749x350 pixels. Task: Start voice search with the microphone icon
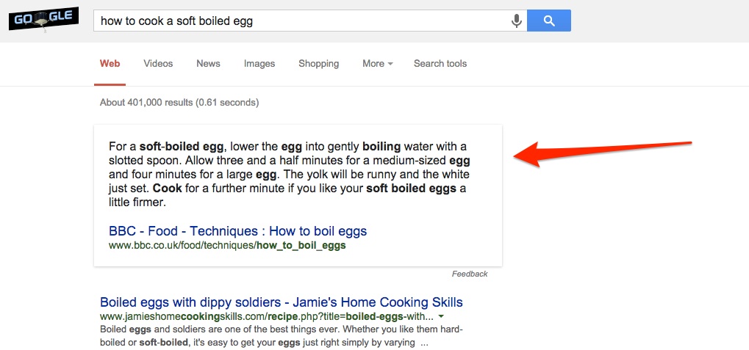click(517, 21)
